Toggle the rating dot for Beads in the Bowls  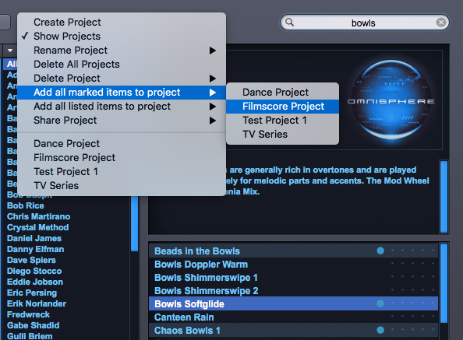(x=380, y=251)
